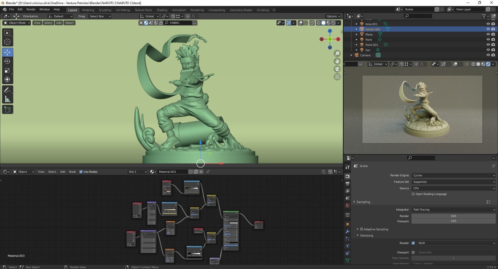Viewport: 498px width, 269px height.
Task: Open the NLM denoiser dropdown
Action: pos(456,243)
